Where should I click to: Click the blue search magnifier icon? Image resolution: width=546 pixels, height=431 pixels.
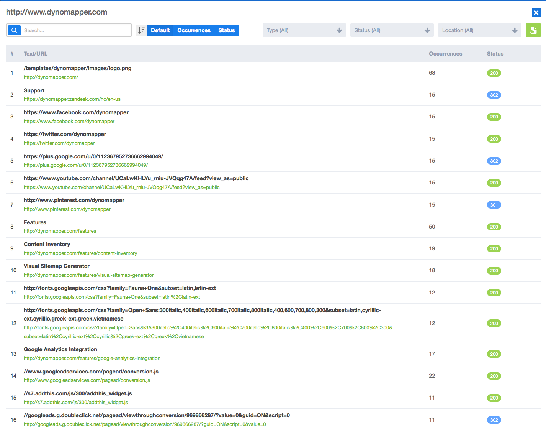click(14, 30)
